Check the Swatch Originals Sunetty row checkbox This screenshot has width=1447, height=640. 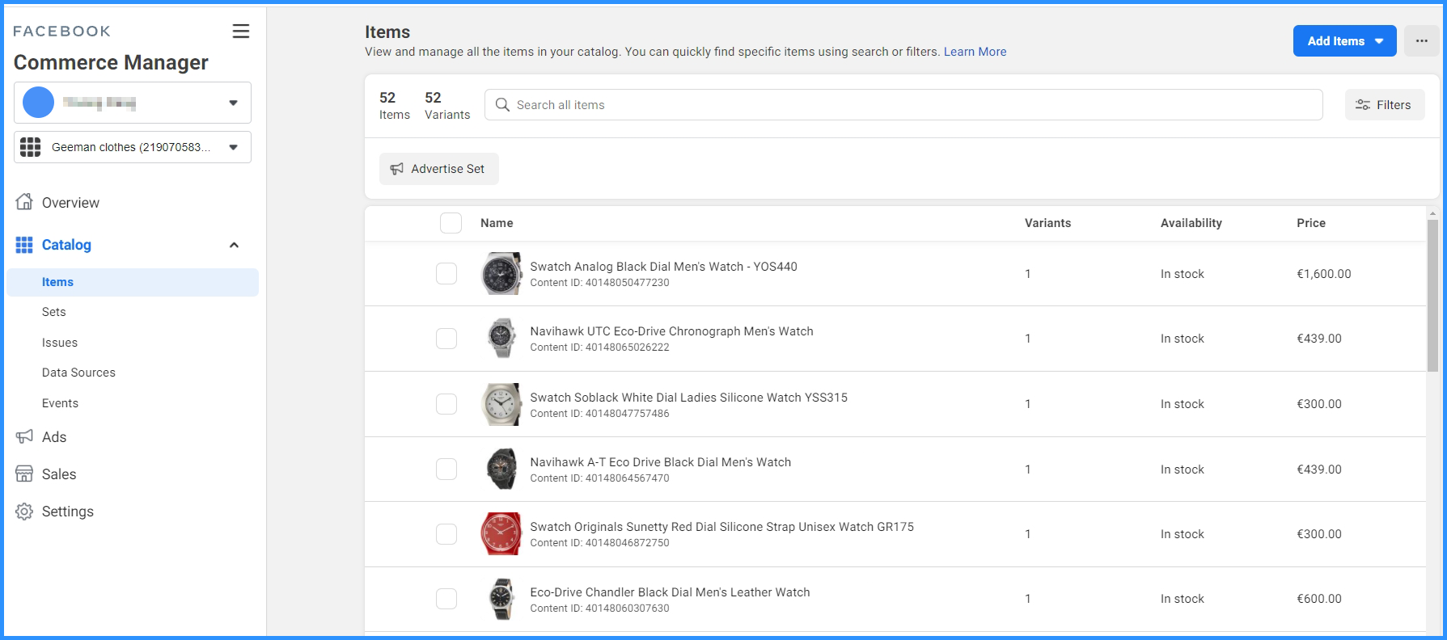click(446, 533)
